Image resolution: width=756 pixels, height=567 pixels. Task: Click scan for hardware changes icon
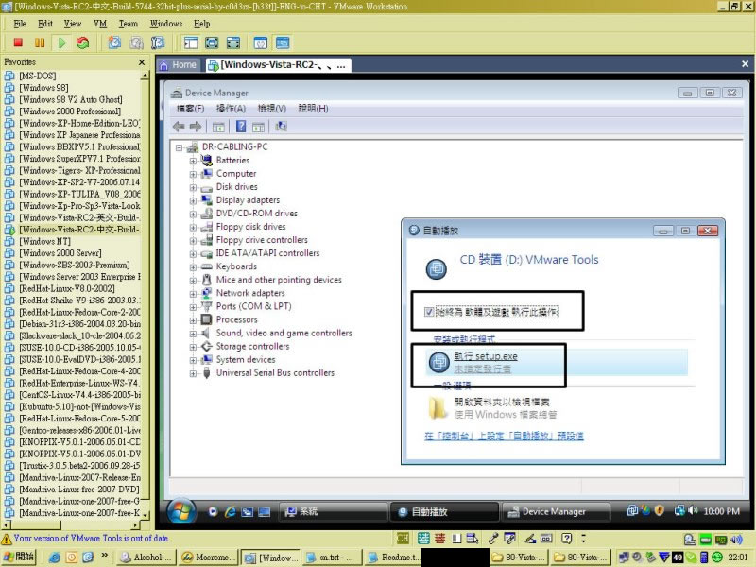tap(281, 127)
